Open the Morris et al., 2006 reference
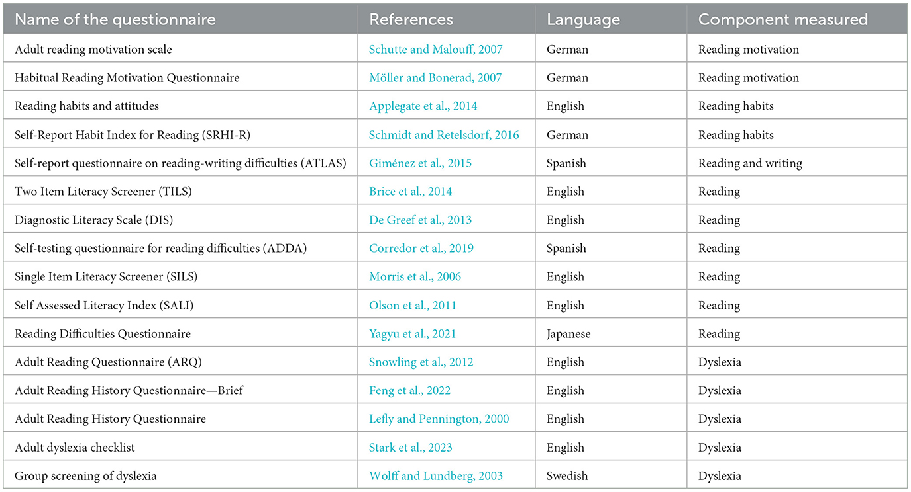 pyautogui.click(x=415, y=277)
